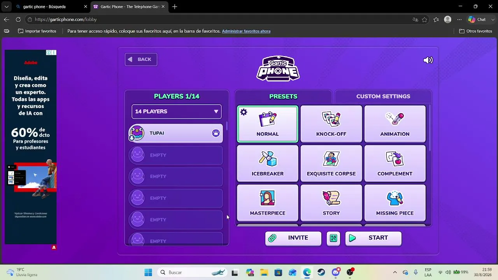The image size is (498, 280).
Task: Switch to the Custom Settings tab
Action: click(383, 96)
